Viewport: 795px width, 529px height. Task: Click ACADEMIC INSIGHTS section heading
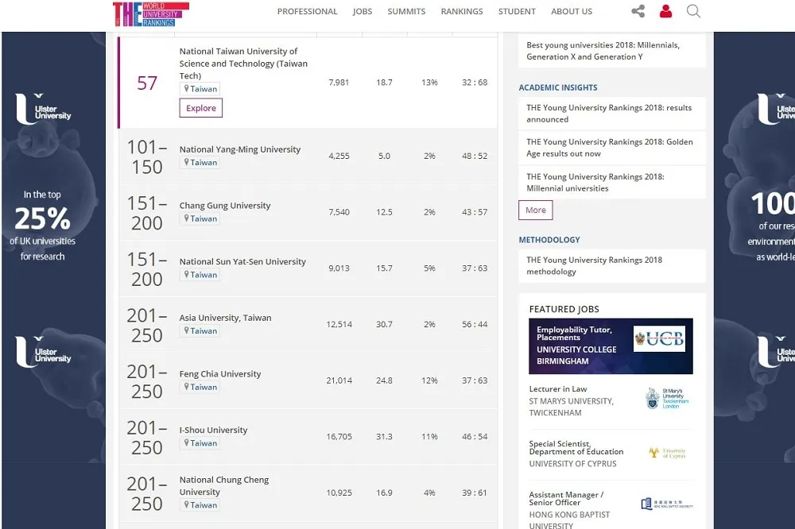tap(558, 87)
